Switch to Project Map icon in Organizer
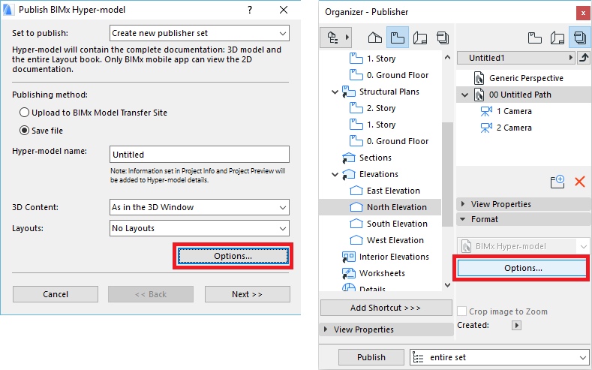This screenshot has height=370, width=592. click(375, 38)
